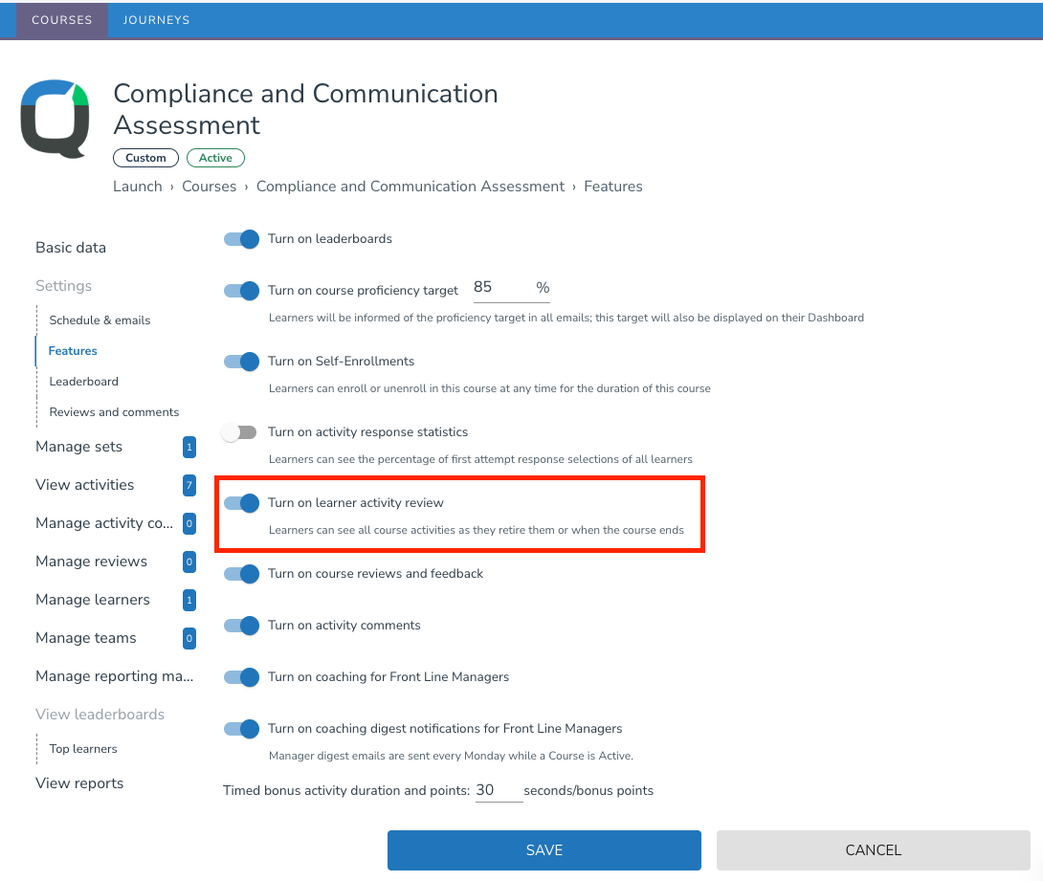Follow the Courses breadcrumb link
1043x881 pixels.
coord(209,187)
